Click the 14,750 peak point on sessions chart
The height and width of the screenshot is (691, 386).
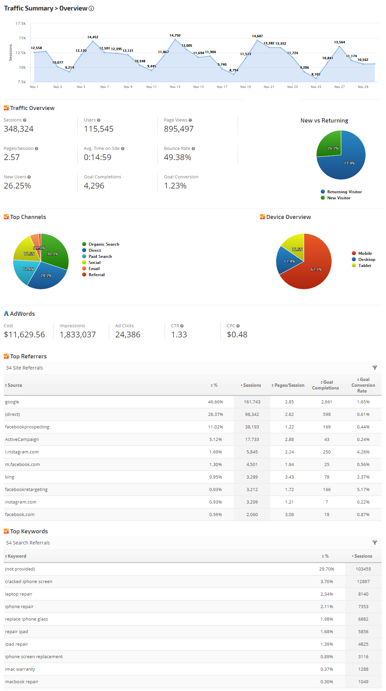click(x=175, y=40)
